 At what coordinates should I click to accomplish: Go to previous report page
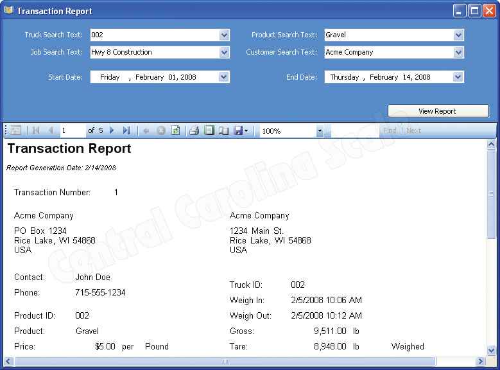point(51,130)
